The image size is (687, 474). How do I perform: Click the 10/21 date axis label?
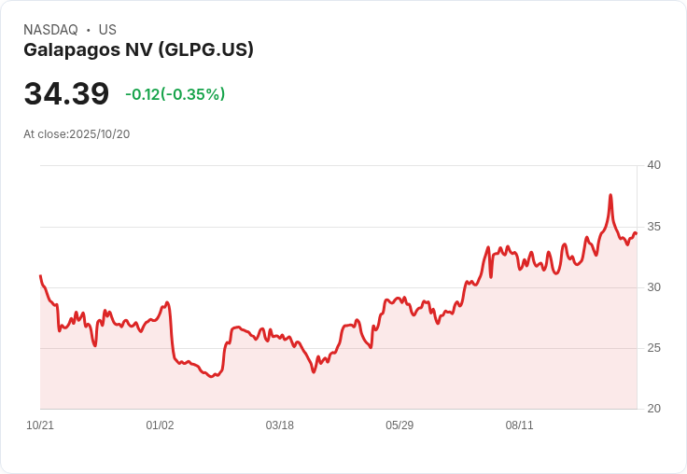point(40,425)
